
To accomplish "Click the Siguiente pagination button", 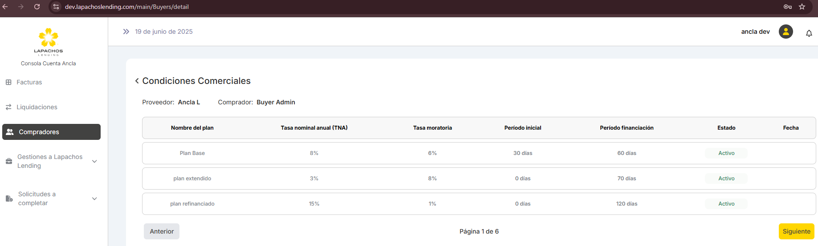I will (x=796, y=231).
